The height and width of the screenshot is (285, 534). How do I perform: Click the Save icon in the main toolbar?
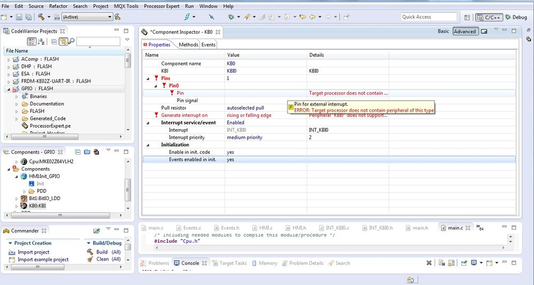click(19, 17)
